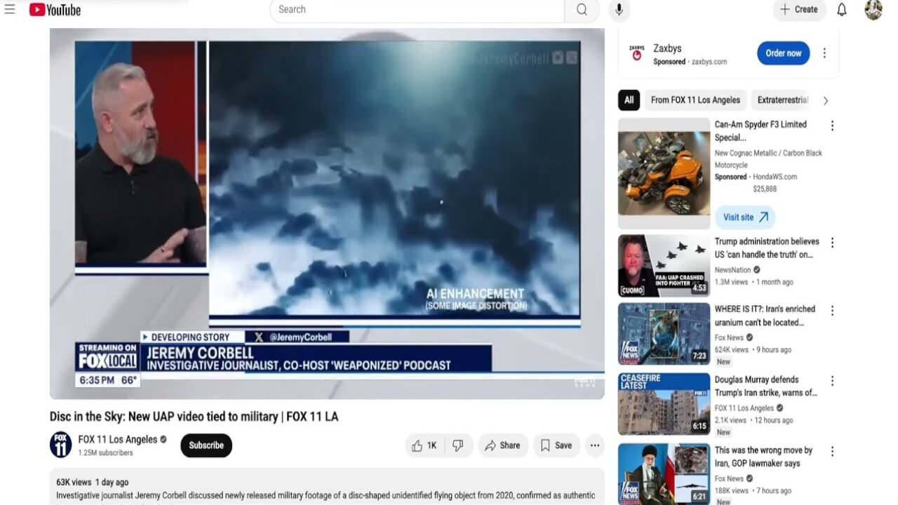
Task: Open options for the Can-Am Spyder ad
Action: tap(832, 126)
